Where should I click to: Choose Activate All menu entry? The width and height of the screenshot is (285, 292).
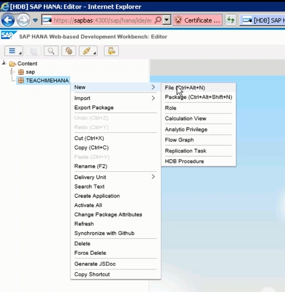[115, 205]
